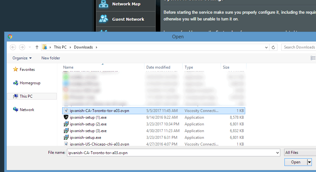Click the File name input field
The width and height of the screenshot is (316, 172).
[x=171, y=153]
